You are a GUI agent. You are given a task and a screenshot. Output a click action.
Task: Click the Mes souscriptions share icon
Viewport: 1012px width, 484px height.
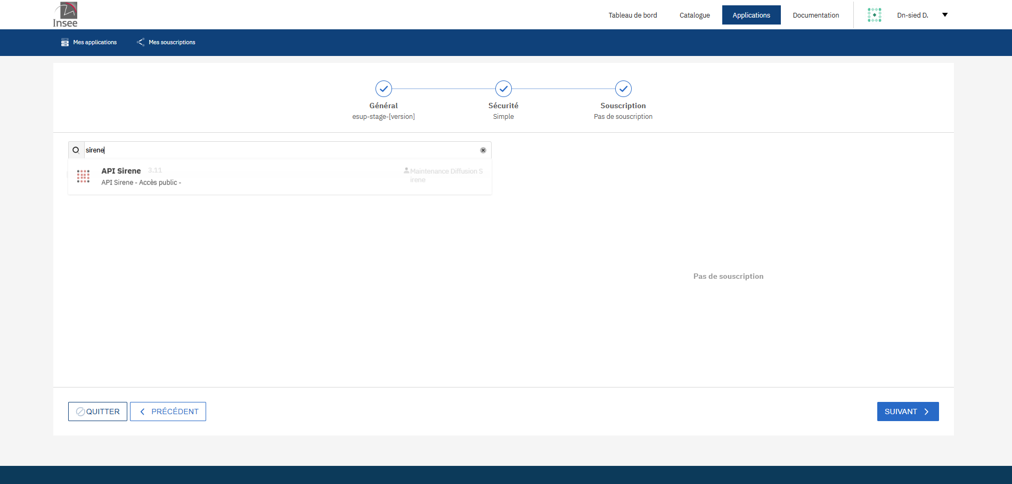click(141, 42)
